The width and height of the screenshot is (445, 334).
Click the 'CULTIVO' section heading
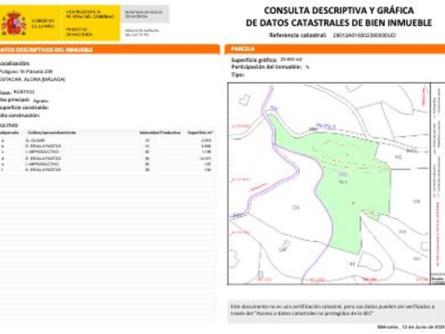tap(9, 125)
